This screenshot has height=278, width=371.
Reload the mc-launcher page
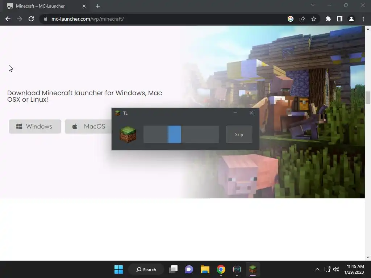point(31,19)
